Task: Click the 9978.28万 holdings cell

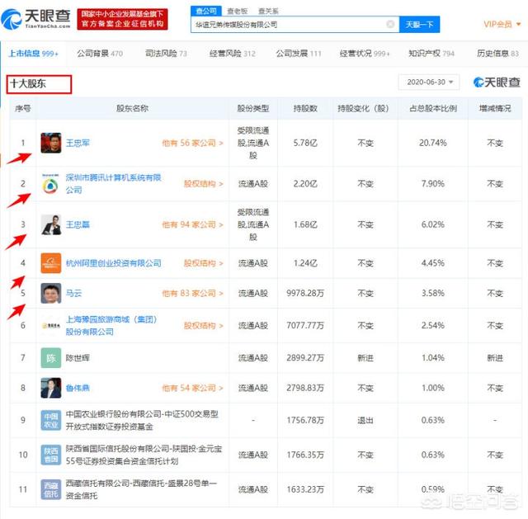Action: tap(305, 294)
